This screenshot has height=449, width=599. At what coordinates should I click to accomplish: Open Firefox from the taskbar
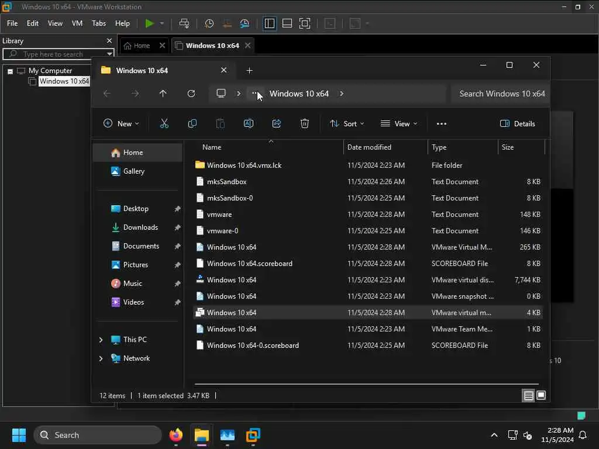pos(175,435)
